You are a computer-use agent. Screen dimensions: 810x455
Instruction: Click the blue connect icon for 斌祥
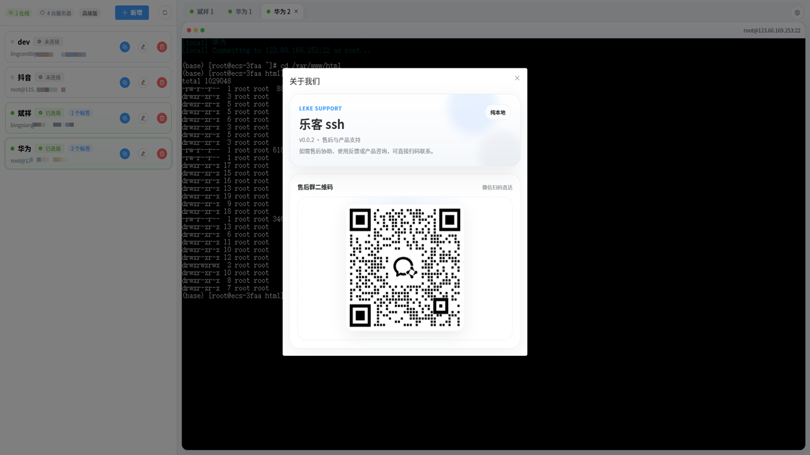(125, 118)
